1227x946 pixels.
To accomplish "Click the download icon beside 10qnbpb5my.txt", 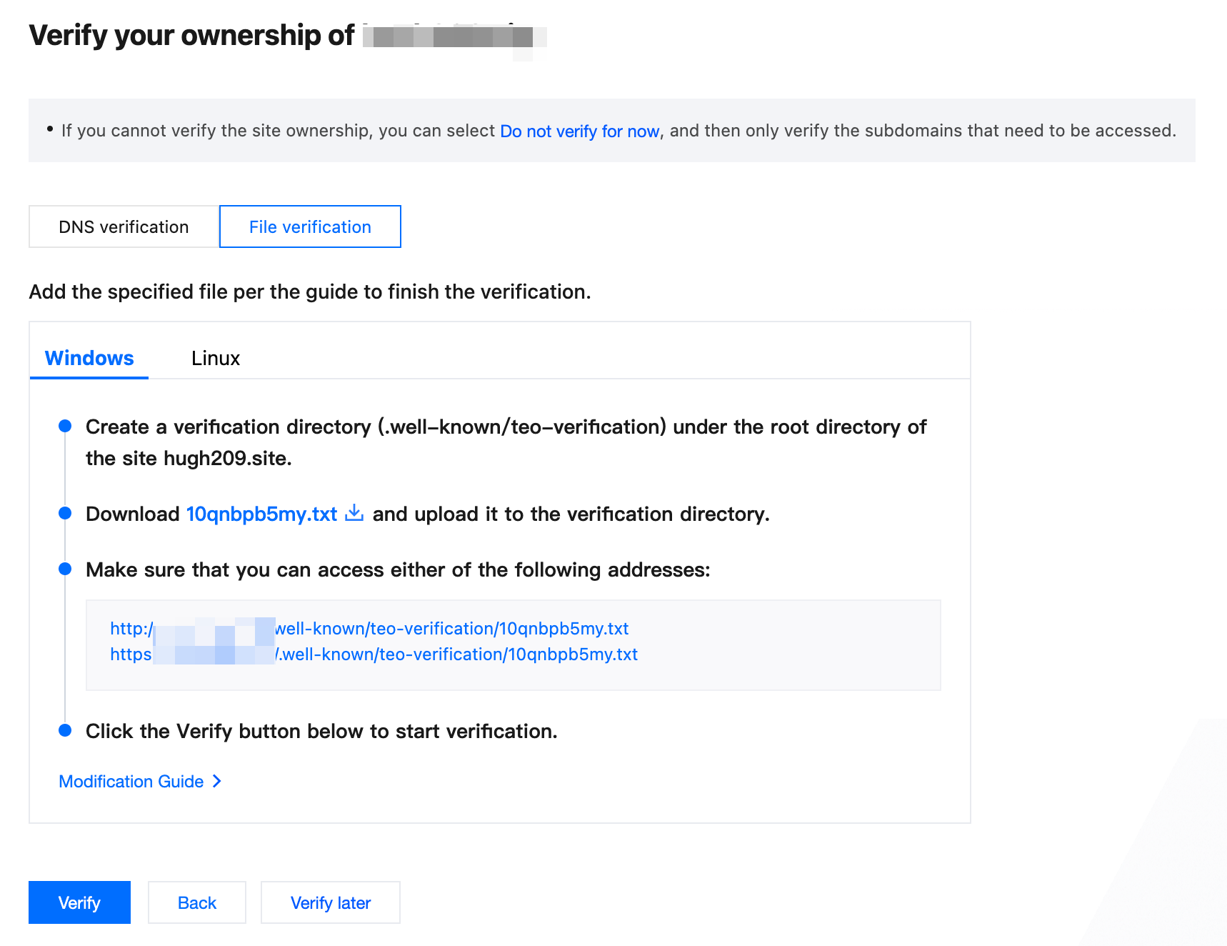I will [354, 513].
